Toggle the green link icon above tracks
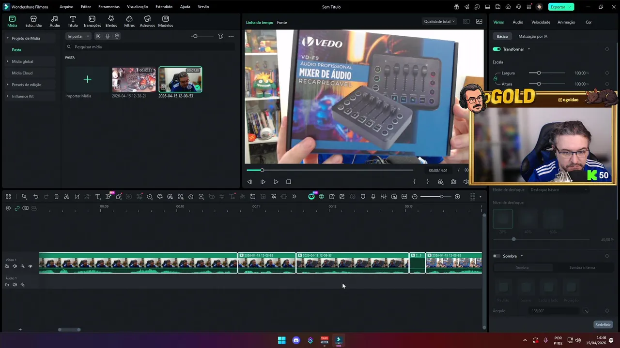 tap(17, 208)
